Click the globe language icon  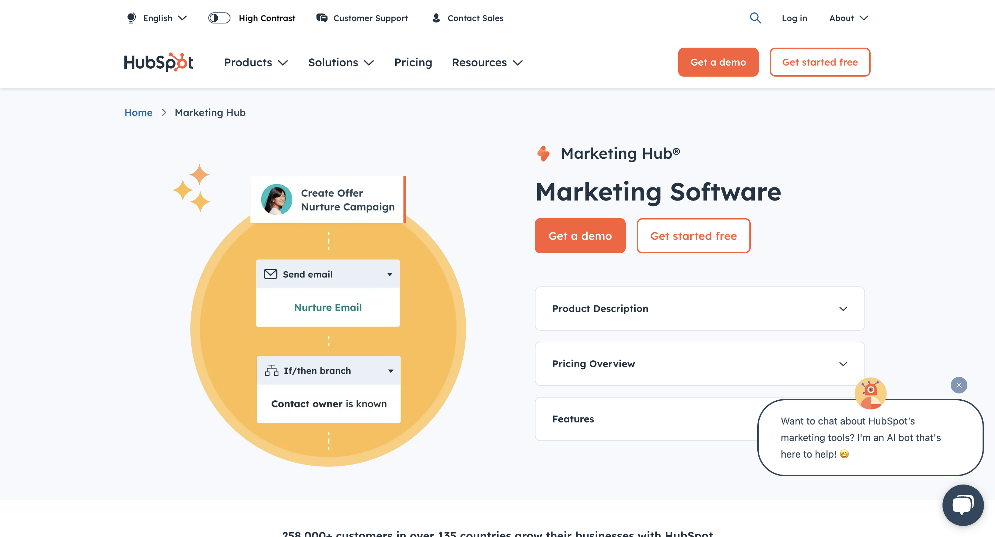131,18
